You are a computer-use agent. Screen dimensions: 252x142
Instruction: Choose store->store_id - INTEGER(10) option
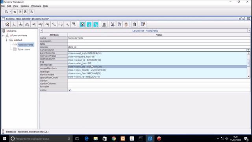(x=157, y=77)
